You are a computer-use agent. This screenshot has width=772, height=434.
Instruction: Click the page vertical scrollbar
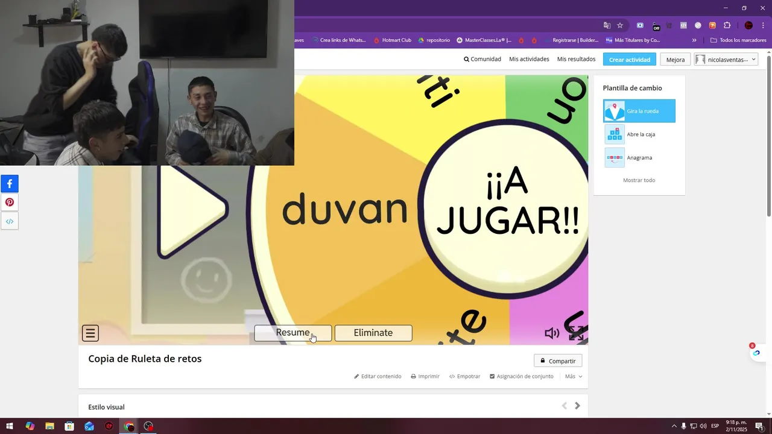[769, 136]
